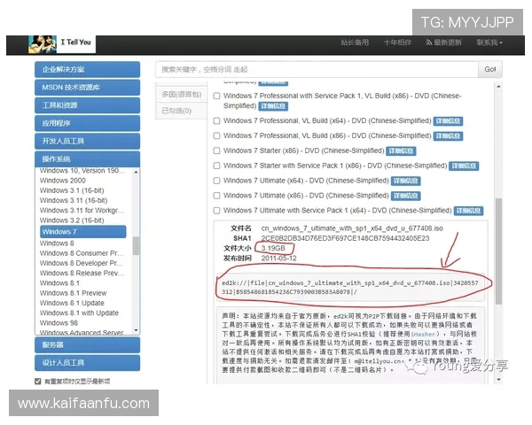532x425 pixels.
Task: Open details badge for Professional VL Build (x64)
Action: tap(448, 121)
